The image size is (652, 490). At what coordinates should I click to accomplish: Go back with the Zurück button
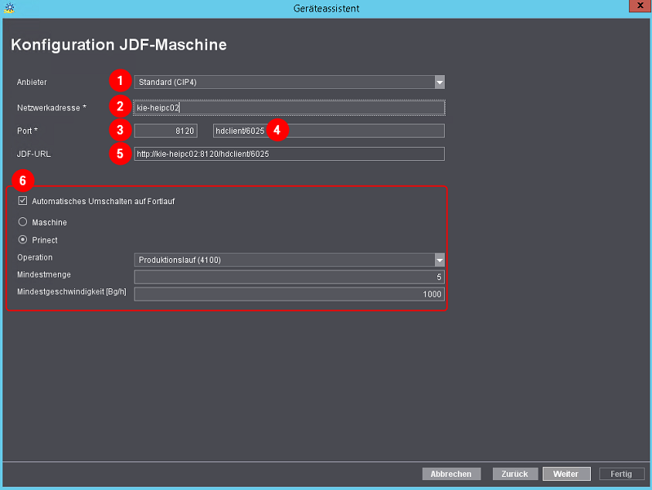[515, 474]
